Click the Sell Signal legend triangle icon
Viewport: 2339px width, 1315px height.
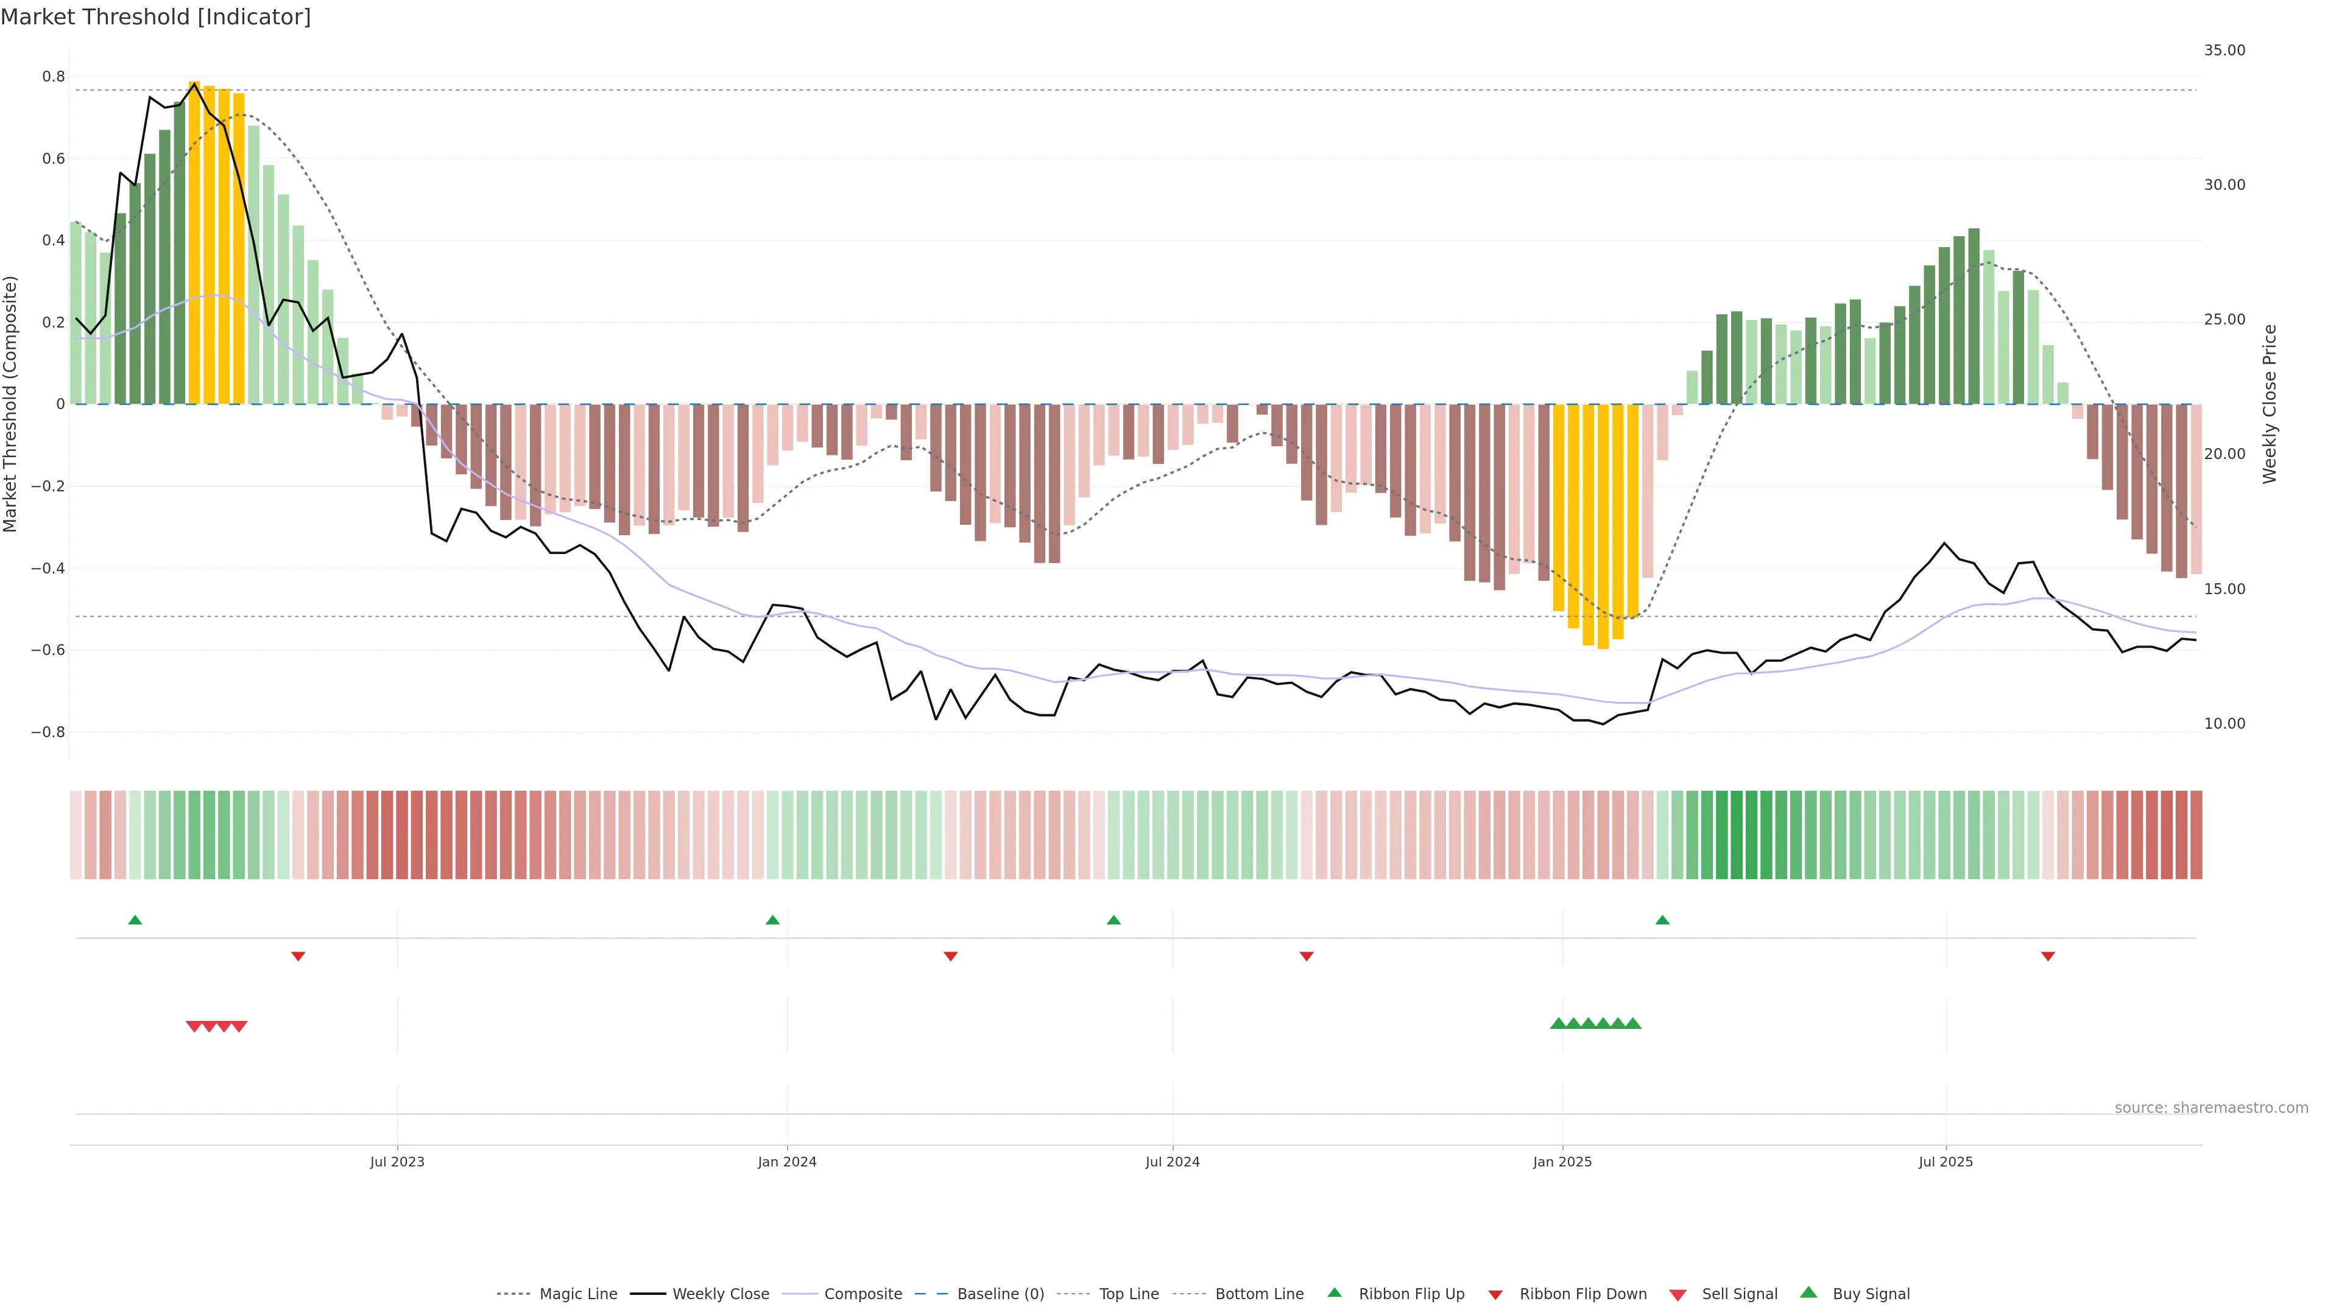(1677, 1295)
